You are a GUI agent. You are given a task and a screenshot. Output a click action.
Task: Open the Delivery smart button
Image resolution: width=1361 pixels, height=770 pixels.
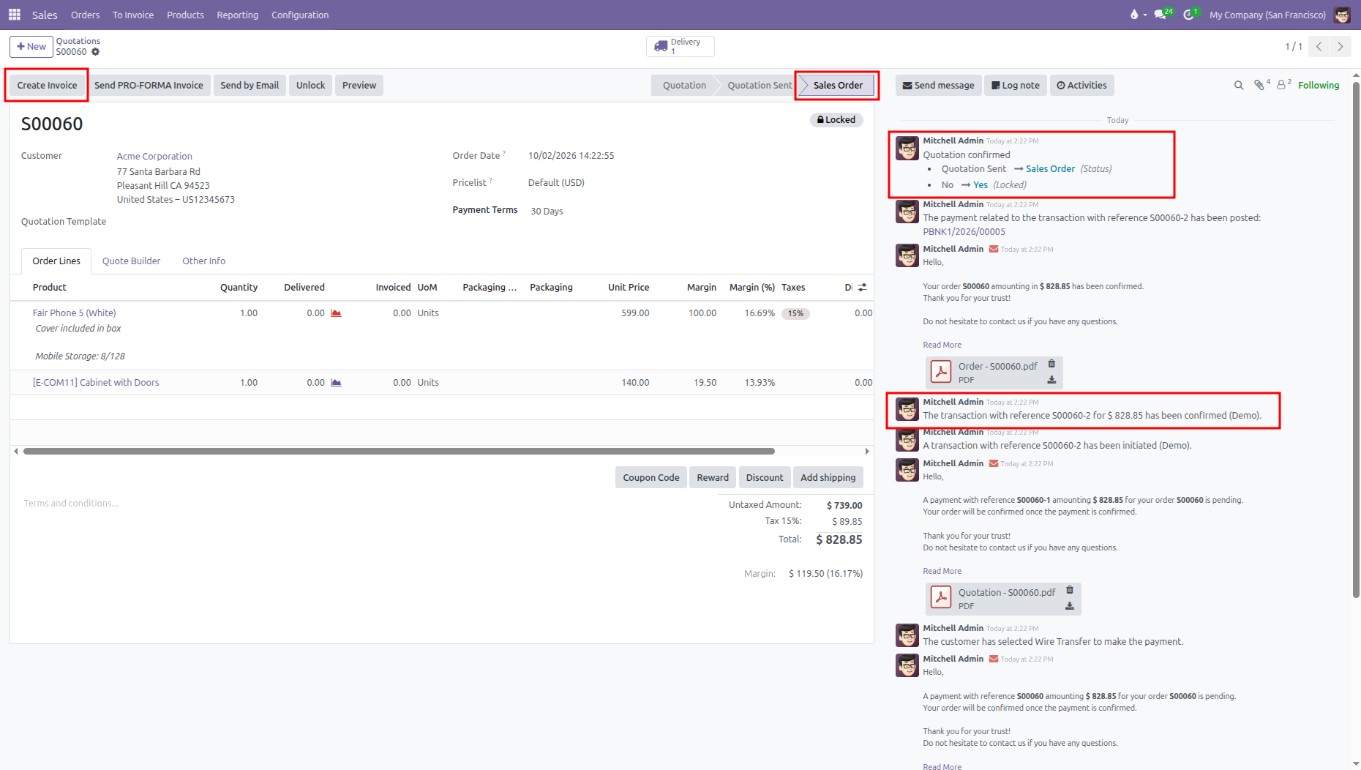coord(680,46)
